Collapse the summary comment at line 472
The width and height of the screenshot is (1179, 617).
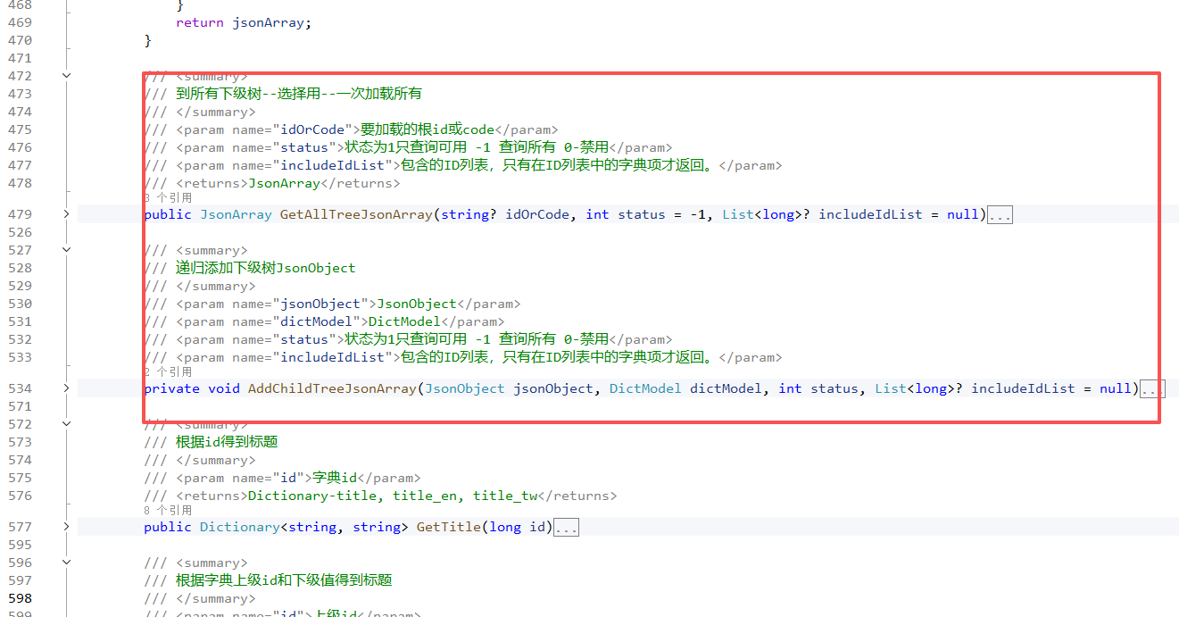66,76
